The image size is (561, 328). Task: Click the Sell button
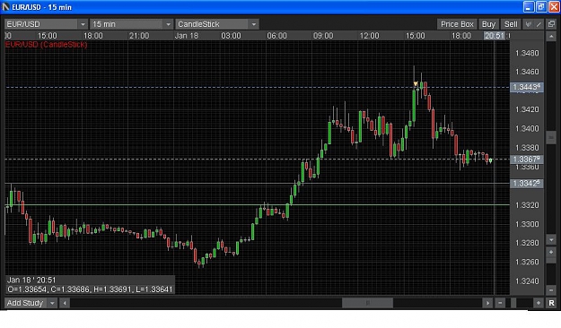[x=511, y=24]
